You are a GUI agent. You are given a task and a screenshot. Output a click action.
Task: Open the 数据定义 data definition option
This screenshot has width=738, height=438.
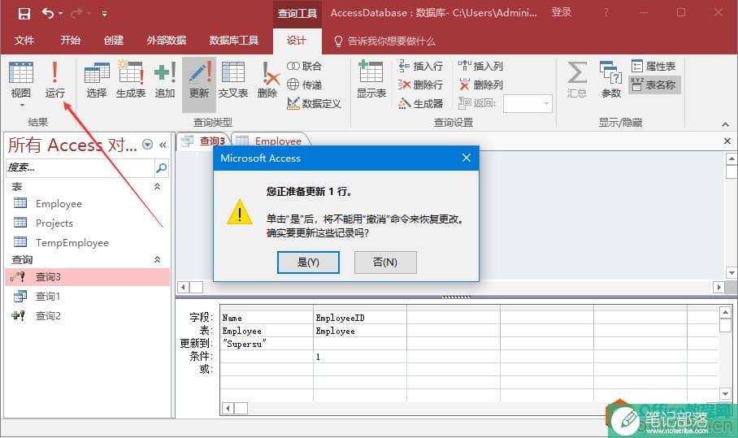coord(314,103)
